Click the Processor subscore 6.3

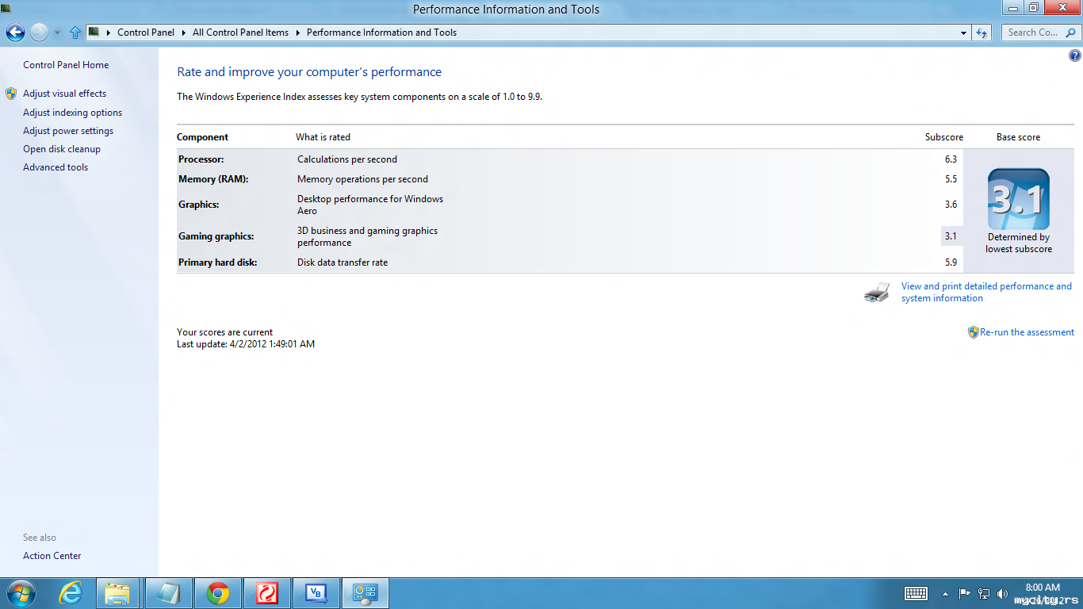(951, 159)
